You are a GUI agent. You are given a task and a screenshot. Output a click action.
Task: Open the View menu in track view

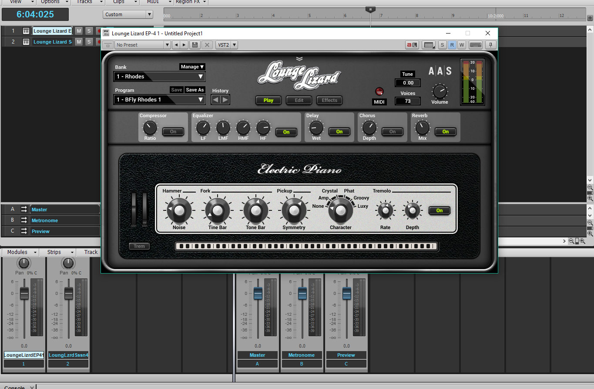click(19, 2)
